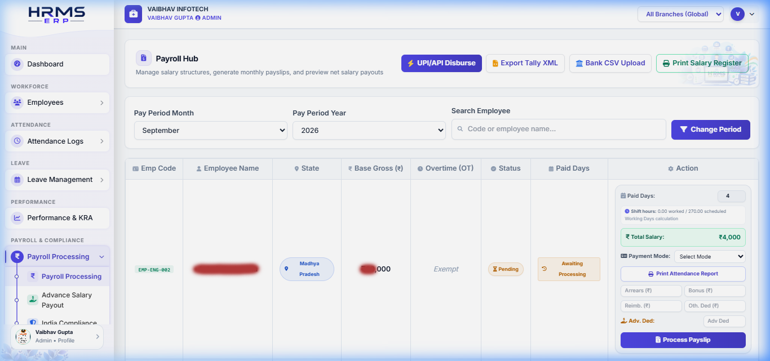The image size is (770, 361).
Task: Open the Payment Mode Select Mode dropdown
Action: (710, 256)
